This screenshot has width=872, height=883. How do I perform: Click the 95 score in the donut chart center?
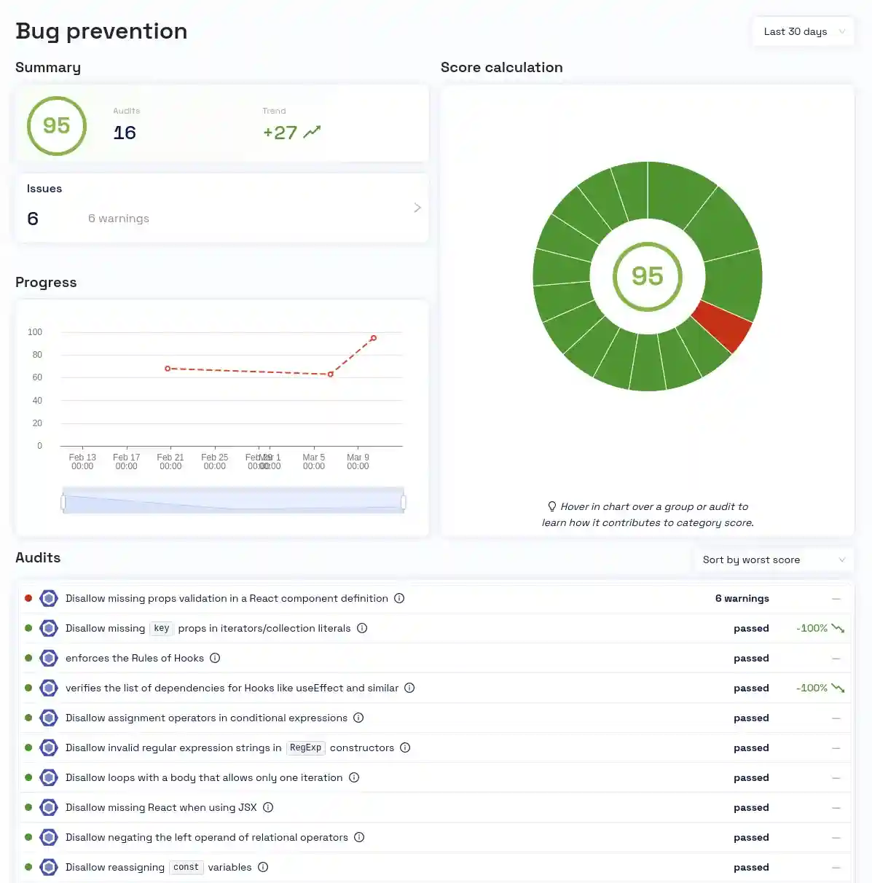click(647, 276)
